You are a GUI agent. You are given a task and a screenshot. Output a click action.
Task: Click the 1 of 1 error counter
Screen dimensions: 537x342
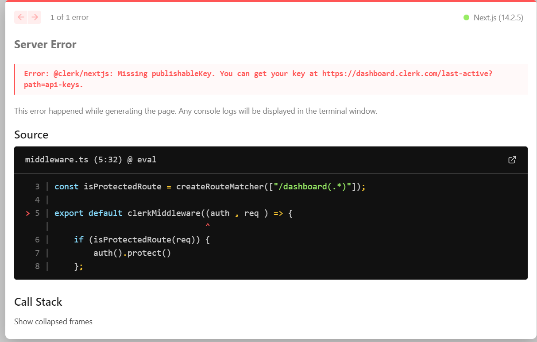point(69,17)
